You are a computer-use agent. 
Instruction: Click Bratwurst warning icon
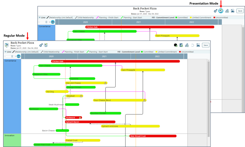point(80,117)
